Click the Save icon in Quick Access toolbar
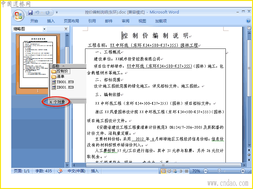The width and height of the screenshot is (253, 189). 30,12
